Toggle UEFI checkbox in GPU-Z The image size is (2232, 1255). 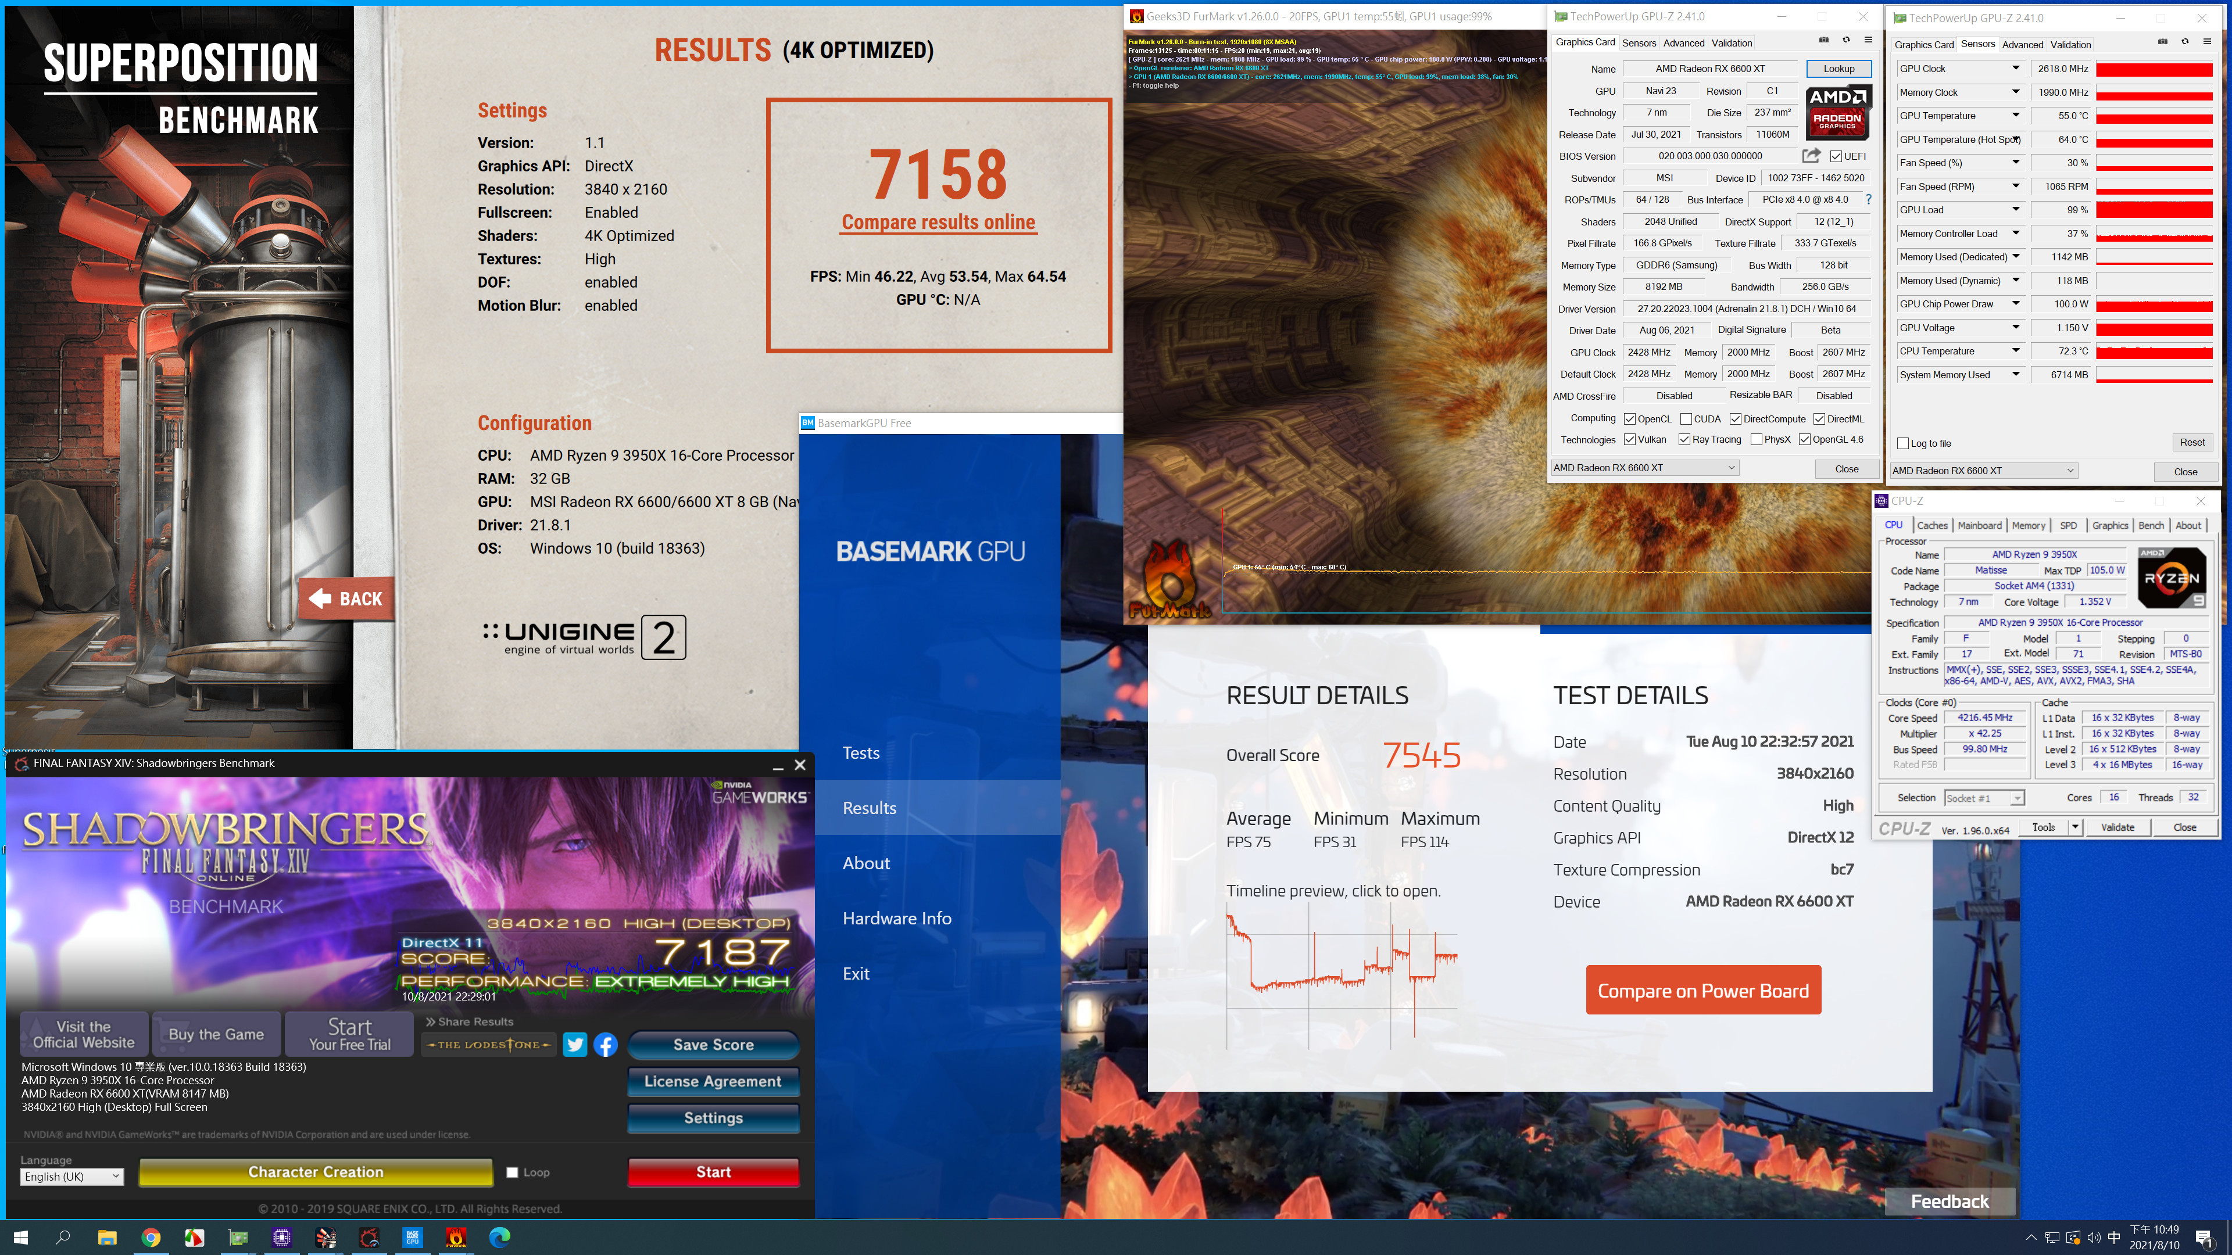point(1836,157)
